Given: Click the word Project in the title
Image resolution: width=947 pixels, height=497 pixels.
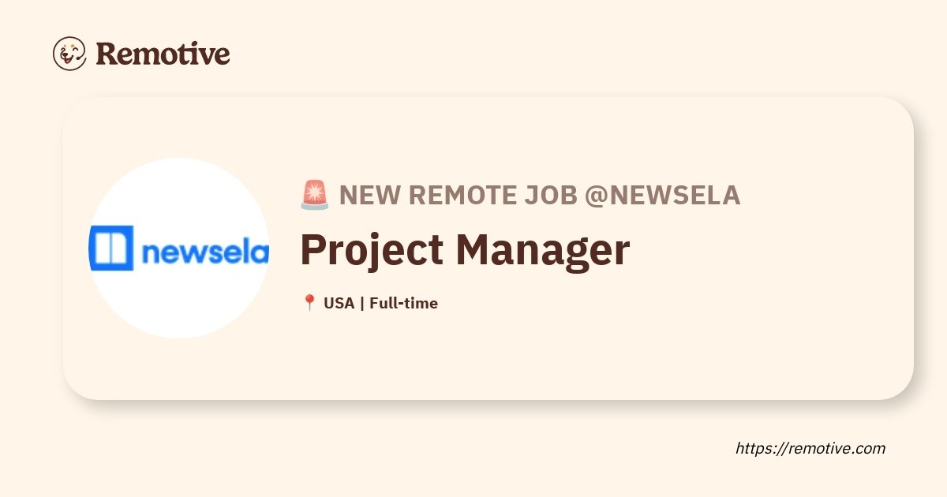Looking at the screenshot, I should (x=372, y=249).
